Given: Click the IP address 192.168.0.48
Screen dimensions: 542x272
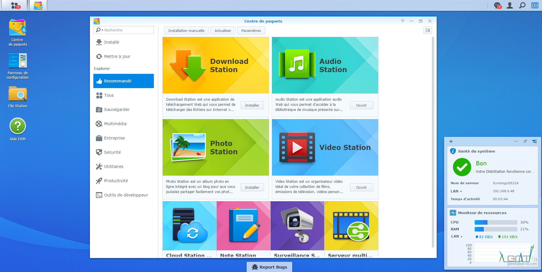Looking at the screenshot, I should (503, 191).
